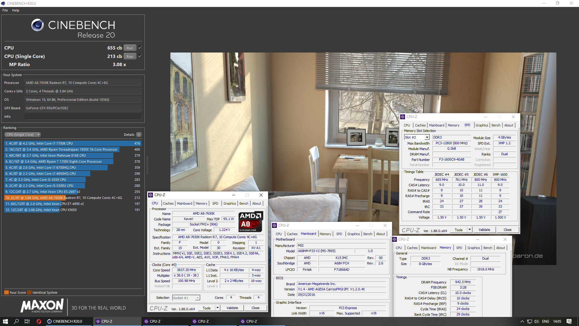This screenshot has width=579, height=326.
Task: Switch to the fourth CPU-Z taskbar button
Action: click(x=262, y=321)
